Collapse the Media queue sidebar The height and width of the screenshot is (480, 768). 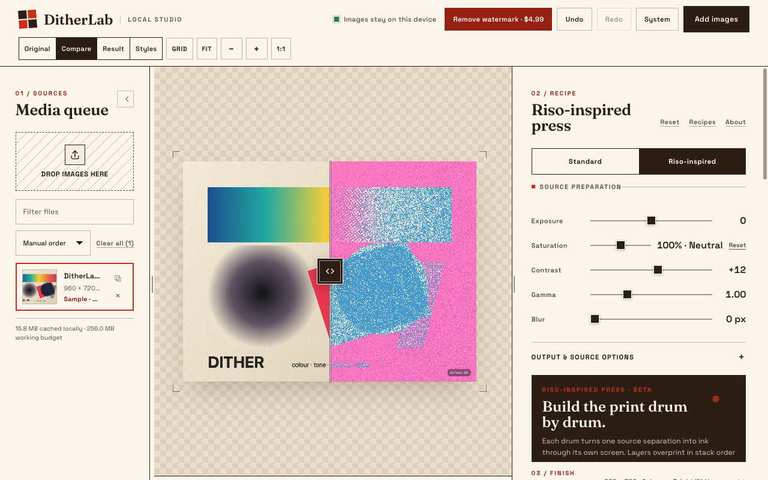pyautogui.click(x=125, y=99)
